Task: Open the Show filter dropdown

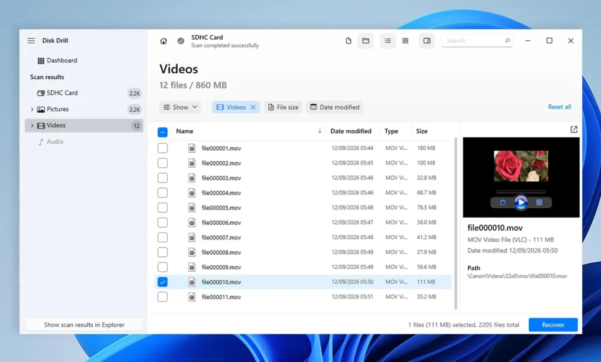Action: (x=180, y=107)
